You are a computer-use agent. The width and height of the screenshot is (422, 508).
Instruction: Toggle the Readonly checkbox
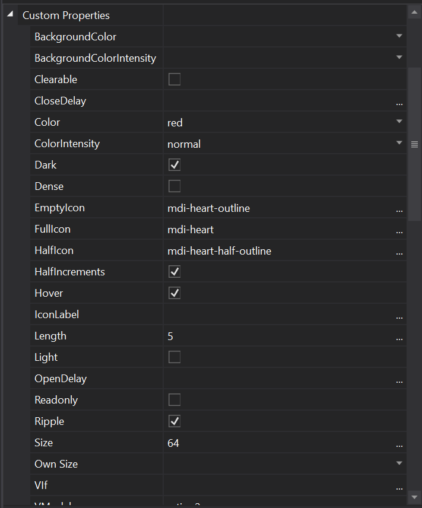coord(174,400)
